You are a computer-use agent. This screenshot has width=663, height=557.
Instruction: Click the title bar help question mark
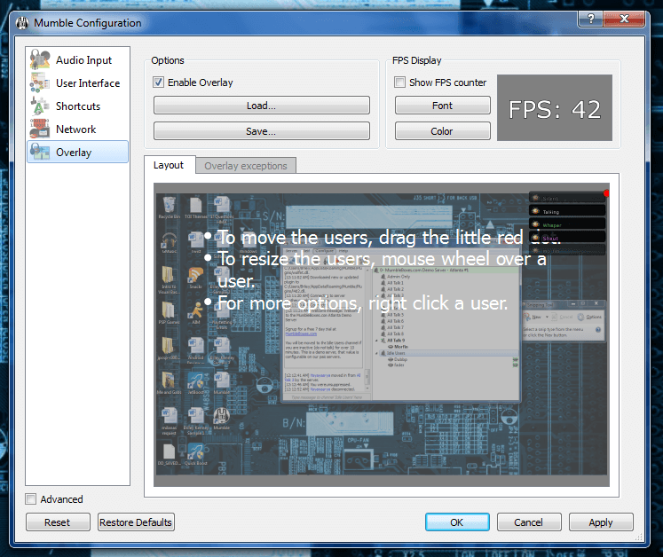pyautogui.click(x=591, y=18)
